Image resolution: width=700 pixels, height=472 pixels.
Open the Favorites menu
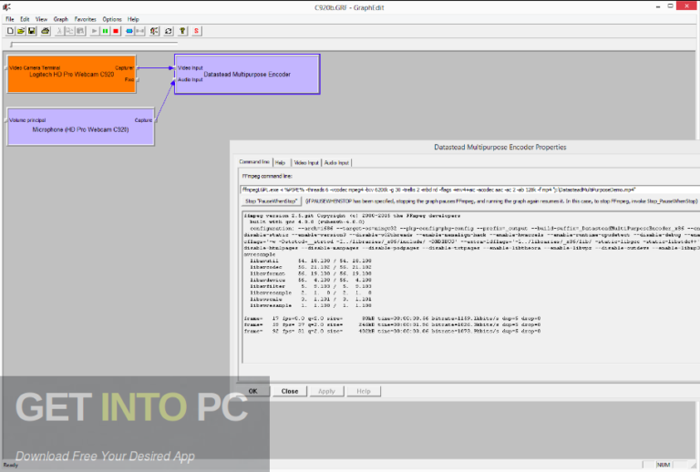(85, 19)
